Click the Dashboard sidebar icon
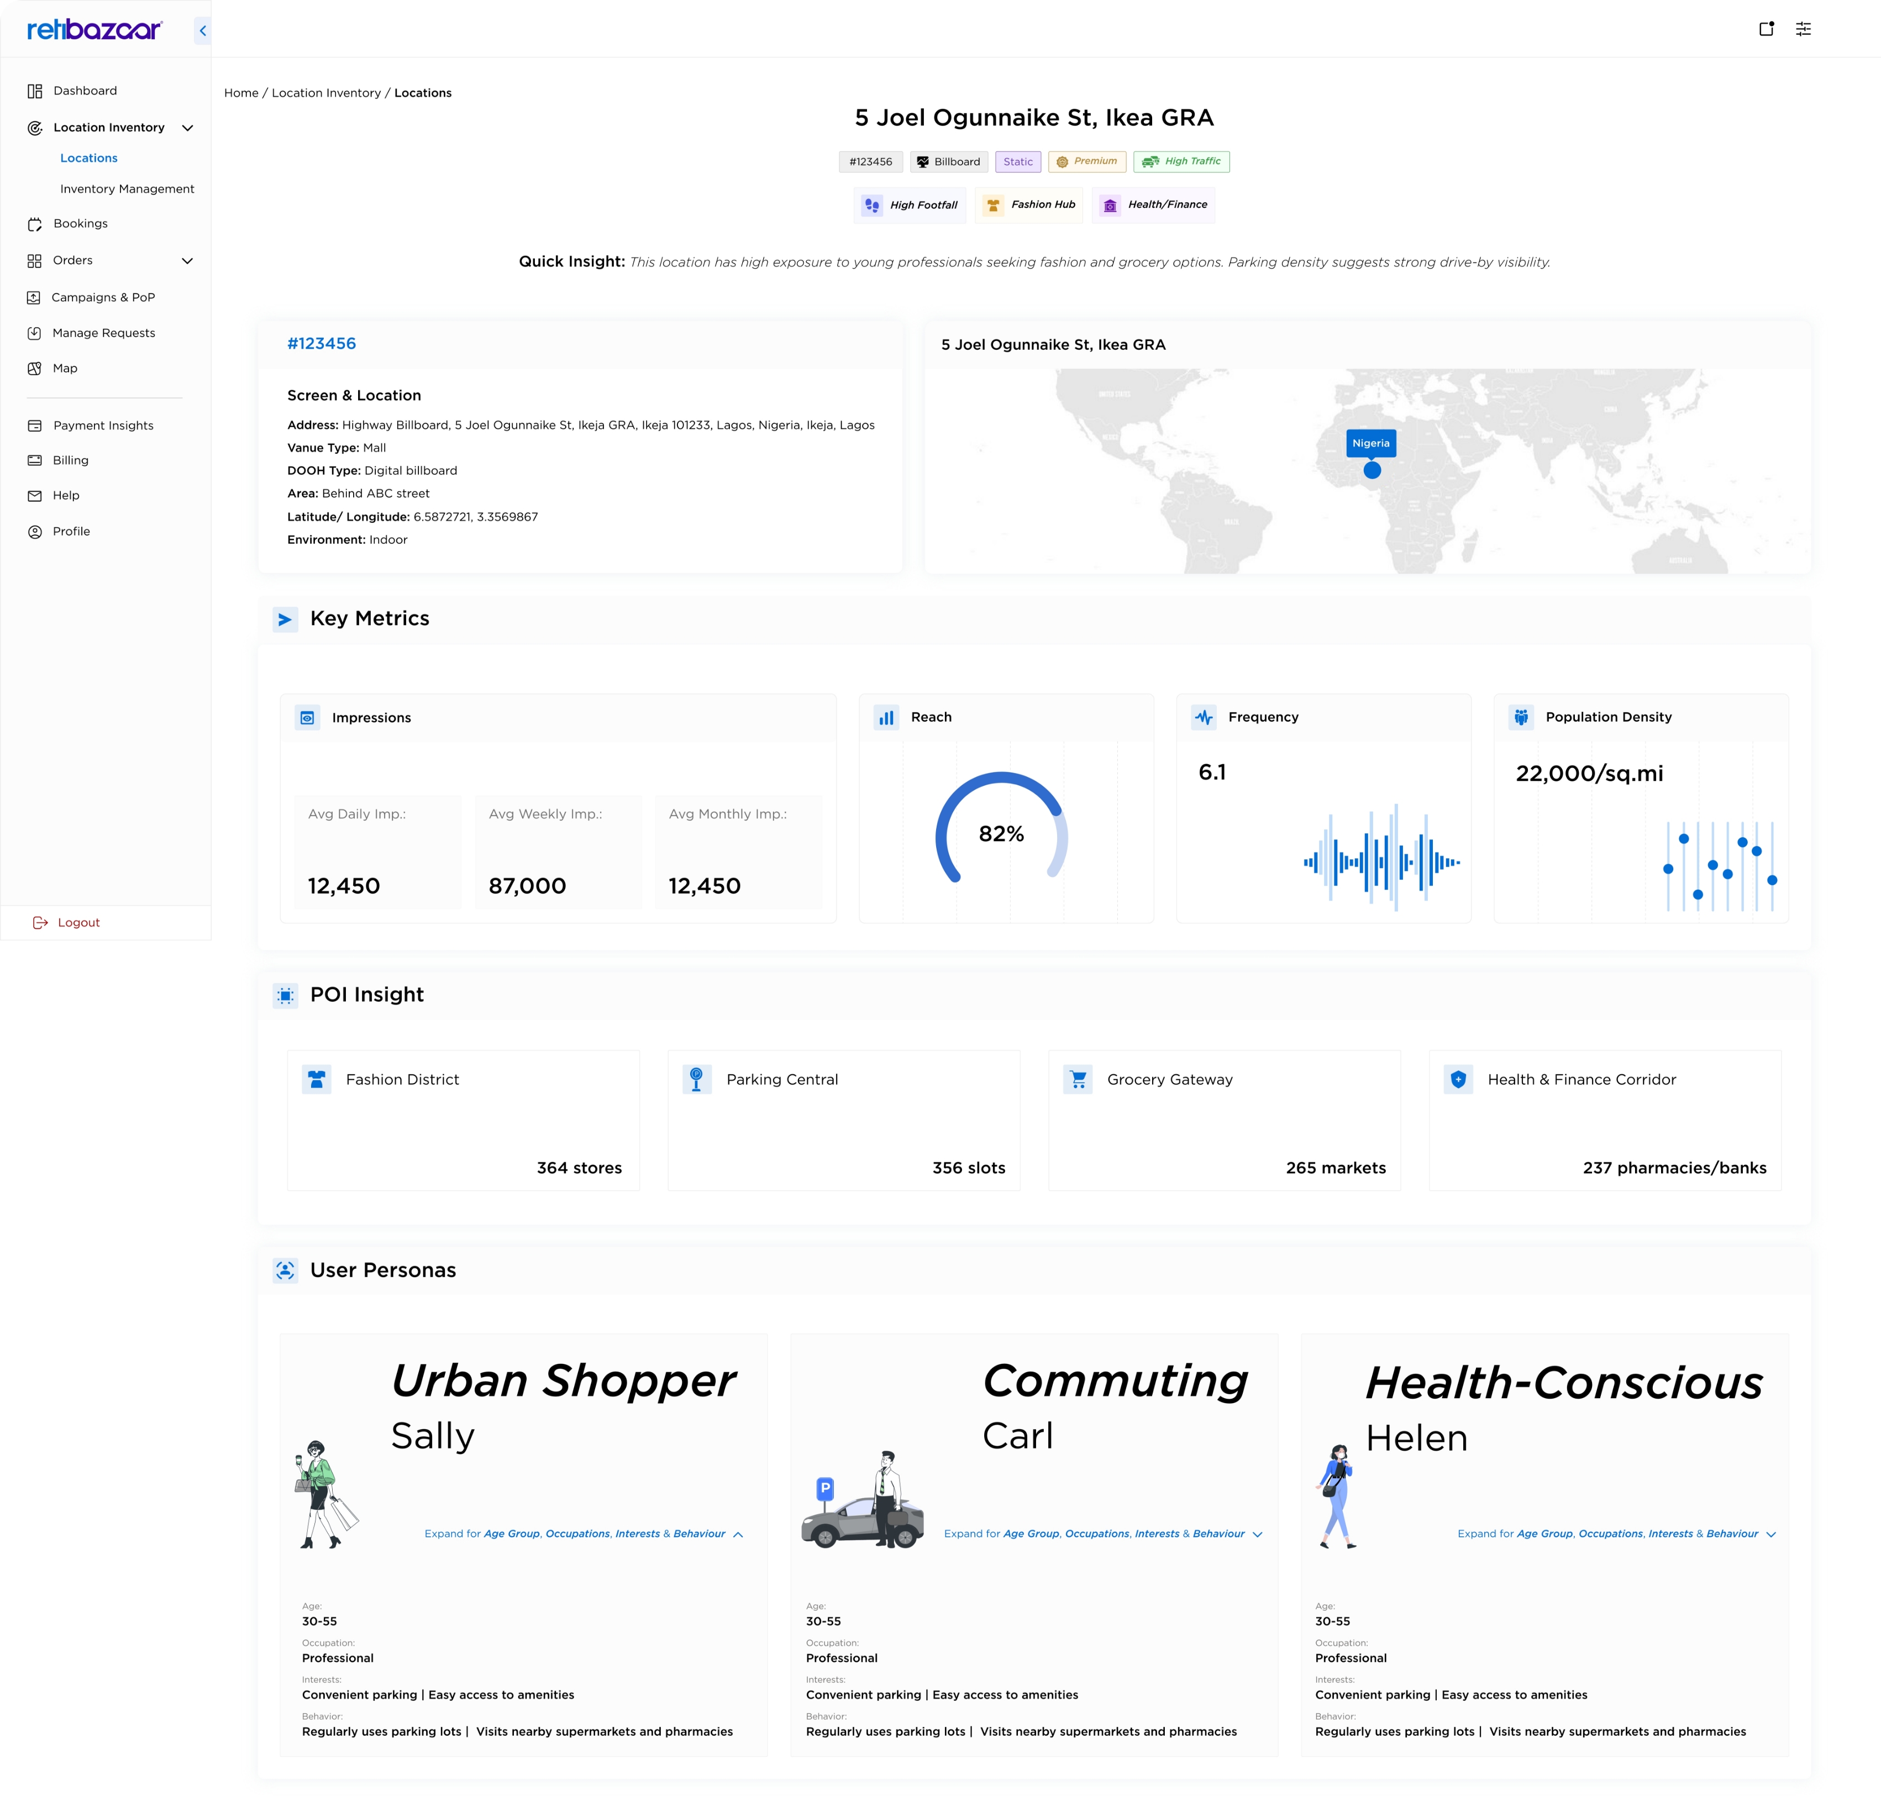 (35, 91)
